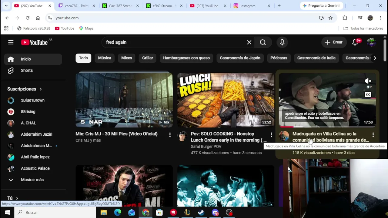
Task: Run the search with the magnifier button
Action: (263, 42)
